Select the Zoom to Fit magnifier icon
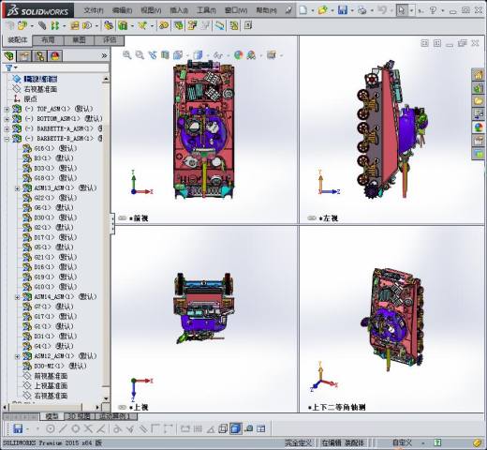The width and height of the screenshot is (487, 450). coord(126,55)
